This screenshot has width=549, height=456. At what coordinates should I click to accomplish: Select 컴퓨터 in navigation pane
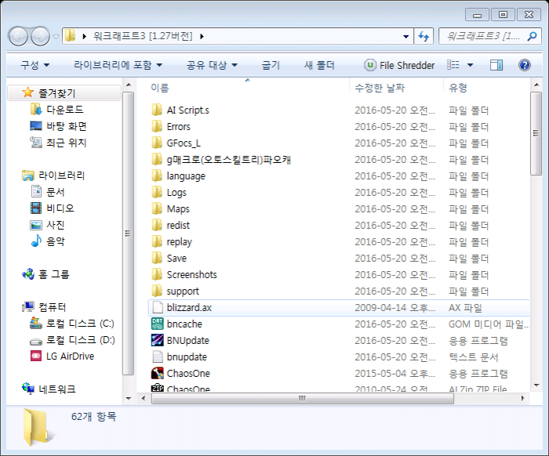point(44,307)
